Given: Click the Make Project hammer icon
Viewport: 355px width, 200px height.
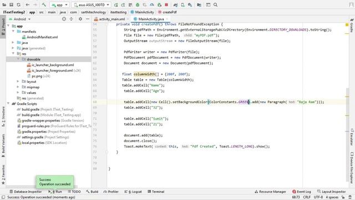Looking at the screenshot, I should coord(44,4).
